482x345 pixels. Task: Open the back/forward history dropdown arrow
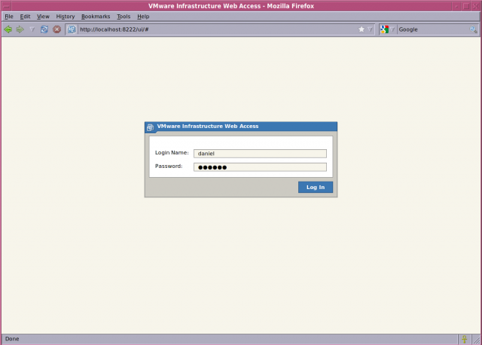(32, 29)
